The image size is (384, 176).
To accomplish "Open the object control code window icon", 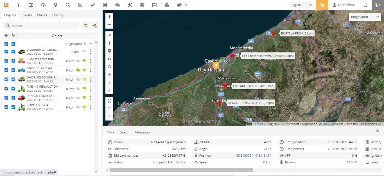I will point(154,5).
